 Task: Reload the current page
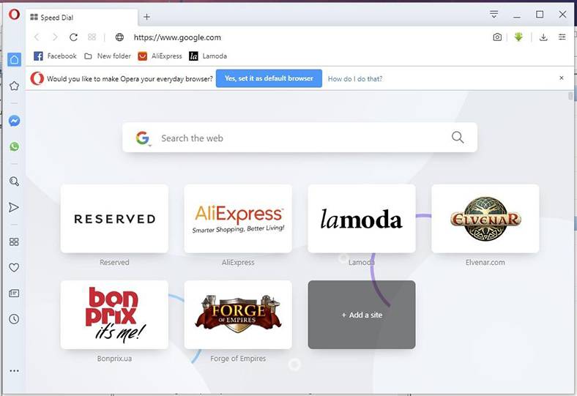(74, 37)
